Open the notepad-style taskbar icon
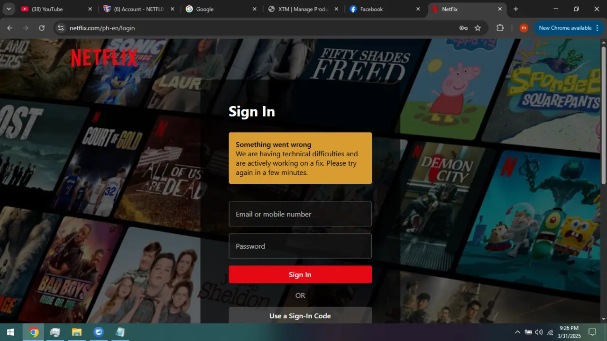This screenshot has height=341, width=607. pos(120,332)
